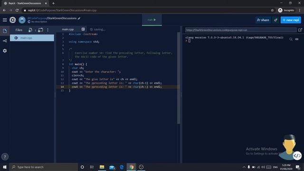Viewport: 304px width, 171px height.
Task: Click the Windows taskbar search box
Action: [x=43, y=167]
